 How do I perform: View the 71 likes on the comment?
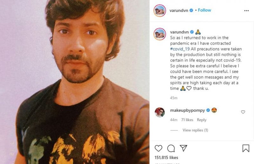pyautogui.click(x=187, y=120)
